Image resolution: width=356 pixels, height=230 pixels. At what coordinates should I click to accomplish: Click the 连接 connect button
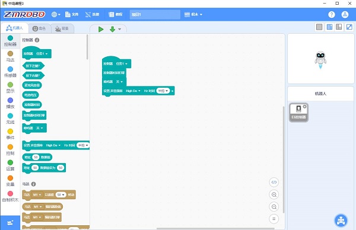coord(92,14)
